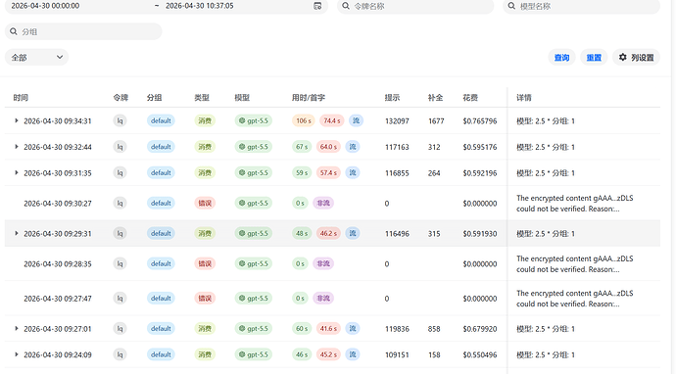Screen dimensions: 676x374
Task: Click the 分组 group search field
Action: [x=83, y=31]
